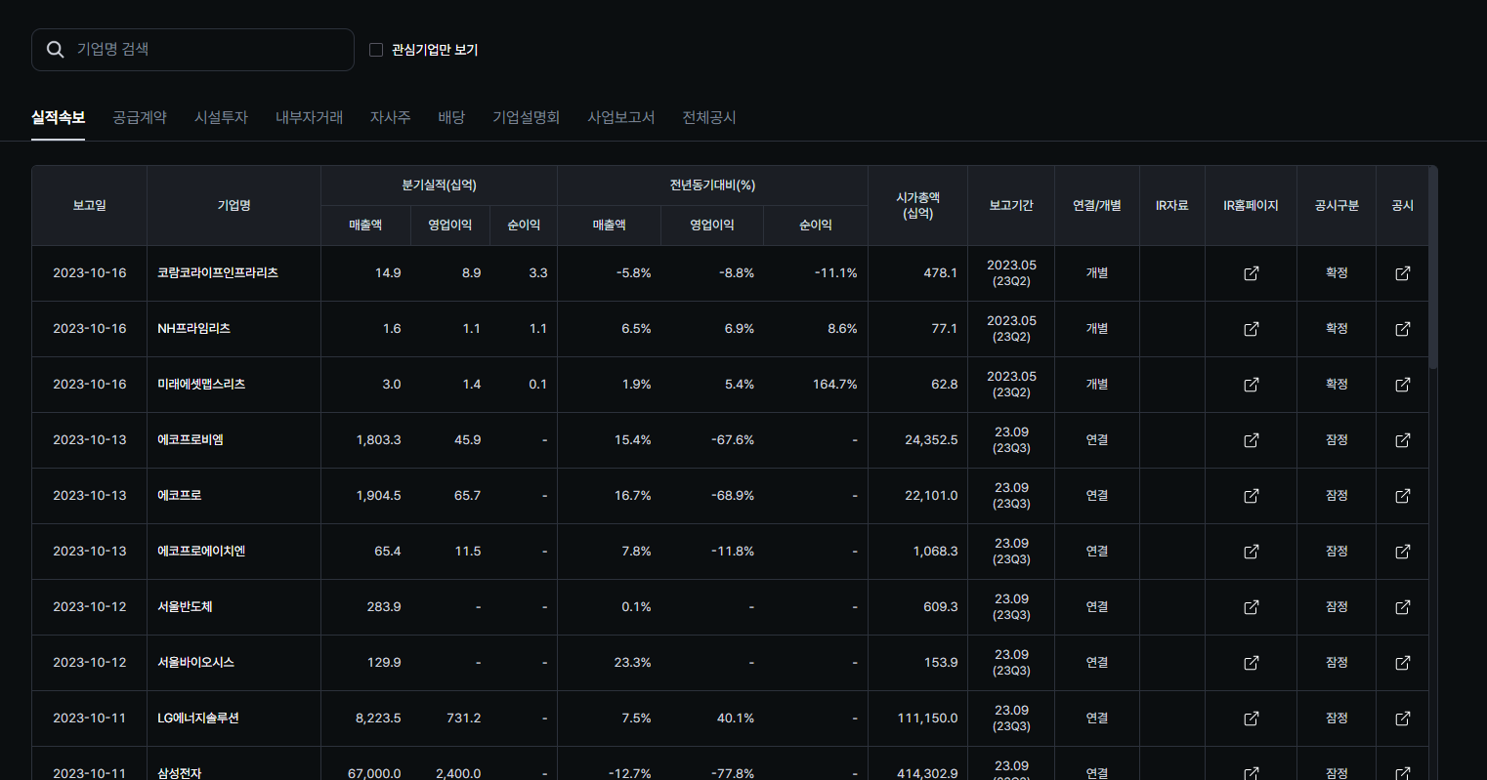1487x780 pixels.
Task: Open IR homepage link for 에코프로에이치엔
Action: coord(1251,552)
